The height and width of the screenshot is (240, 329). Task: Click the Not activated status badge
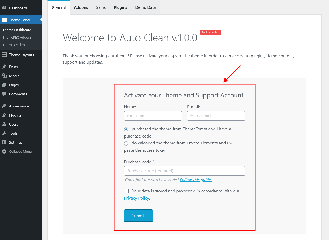click(x=211, y=32)
